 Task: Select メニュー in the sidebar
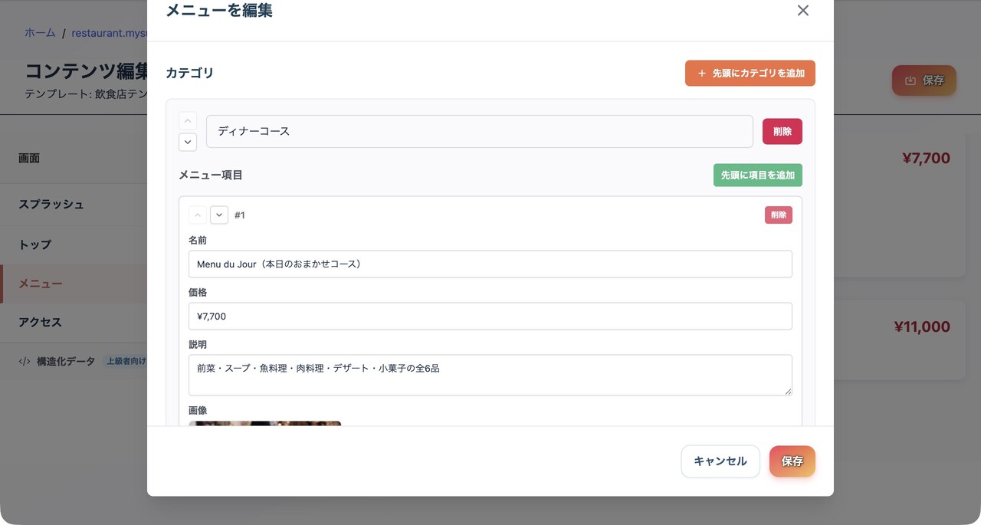[40, 283]
